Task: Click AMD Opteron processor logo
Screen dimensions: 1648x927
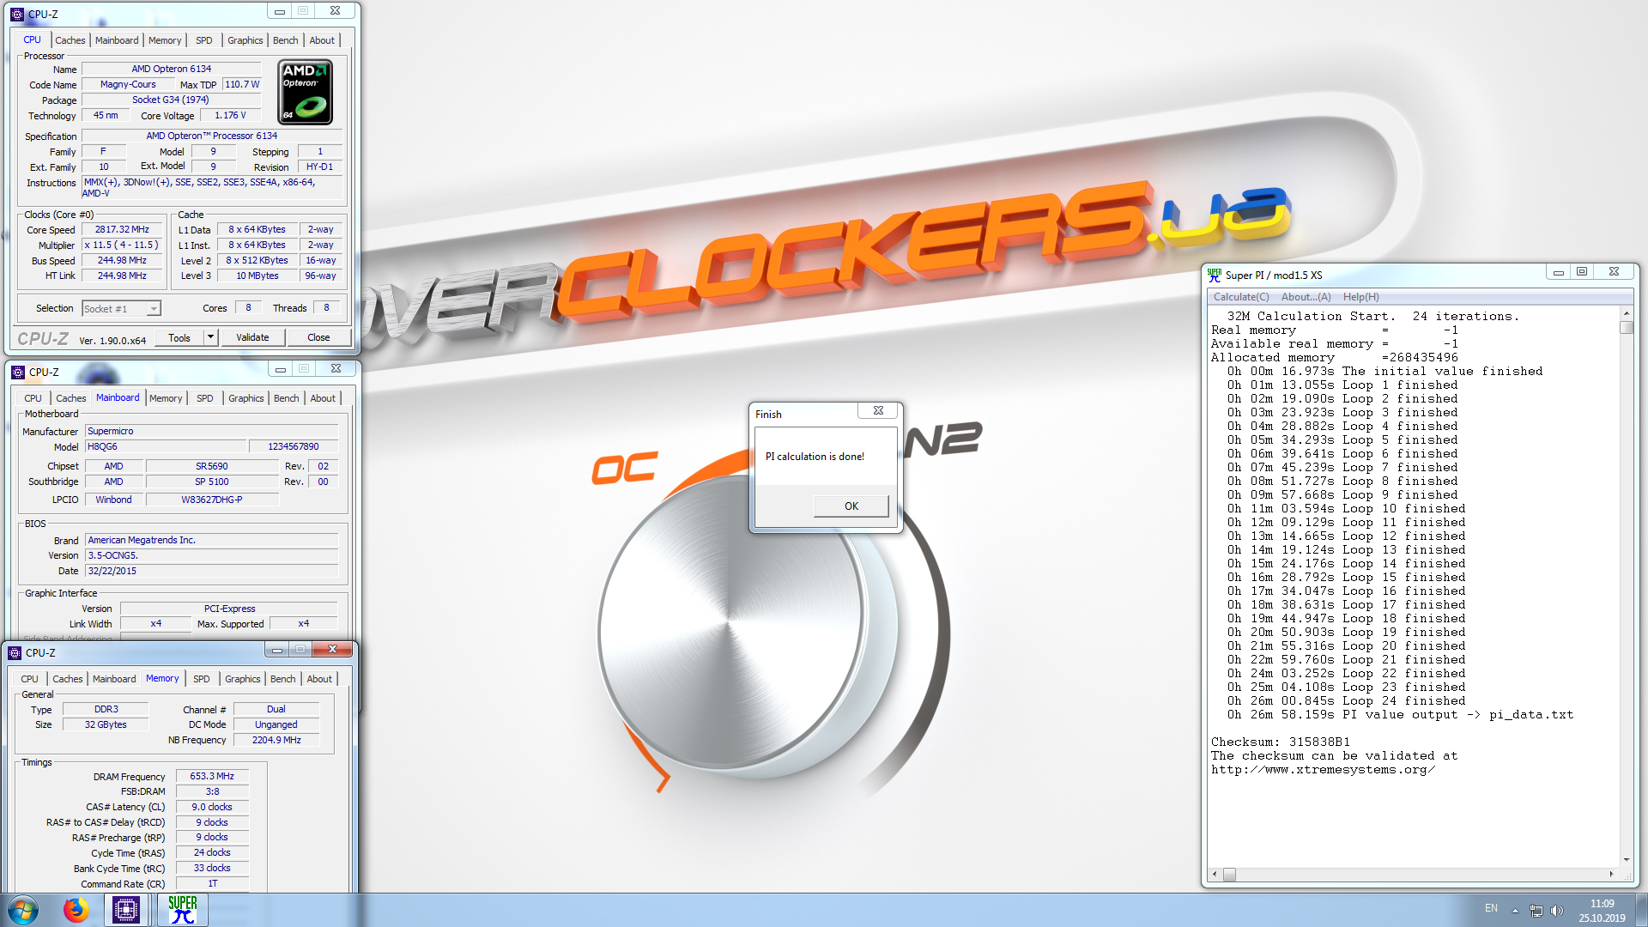Action: [306, 92]
